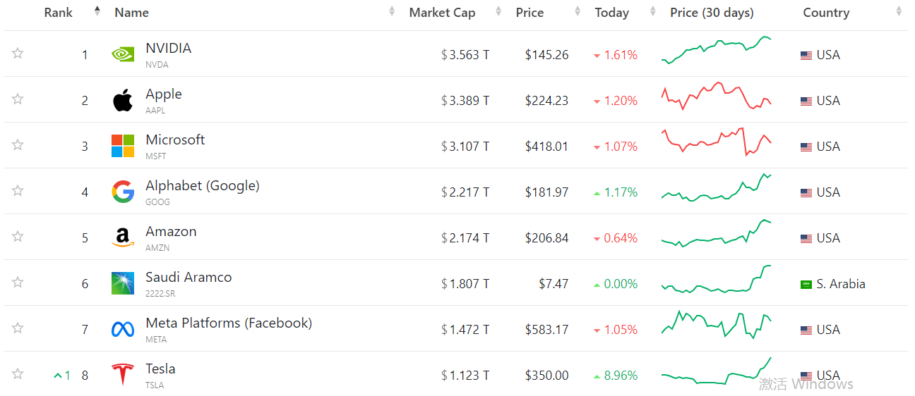Toggle the favorite star for Microsoft
This screenshot has height=396, width=915.
pos(18,145)
